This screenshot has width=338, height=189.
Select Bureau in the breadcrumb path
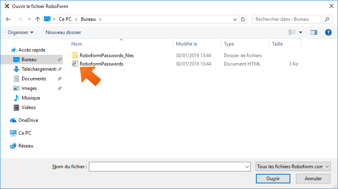click(x=88, y=19)
